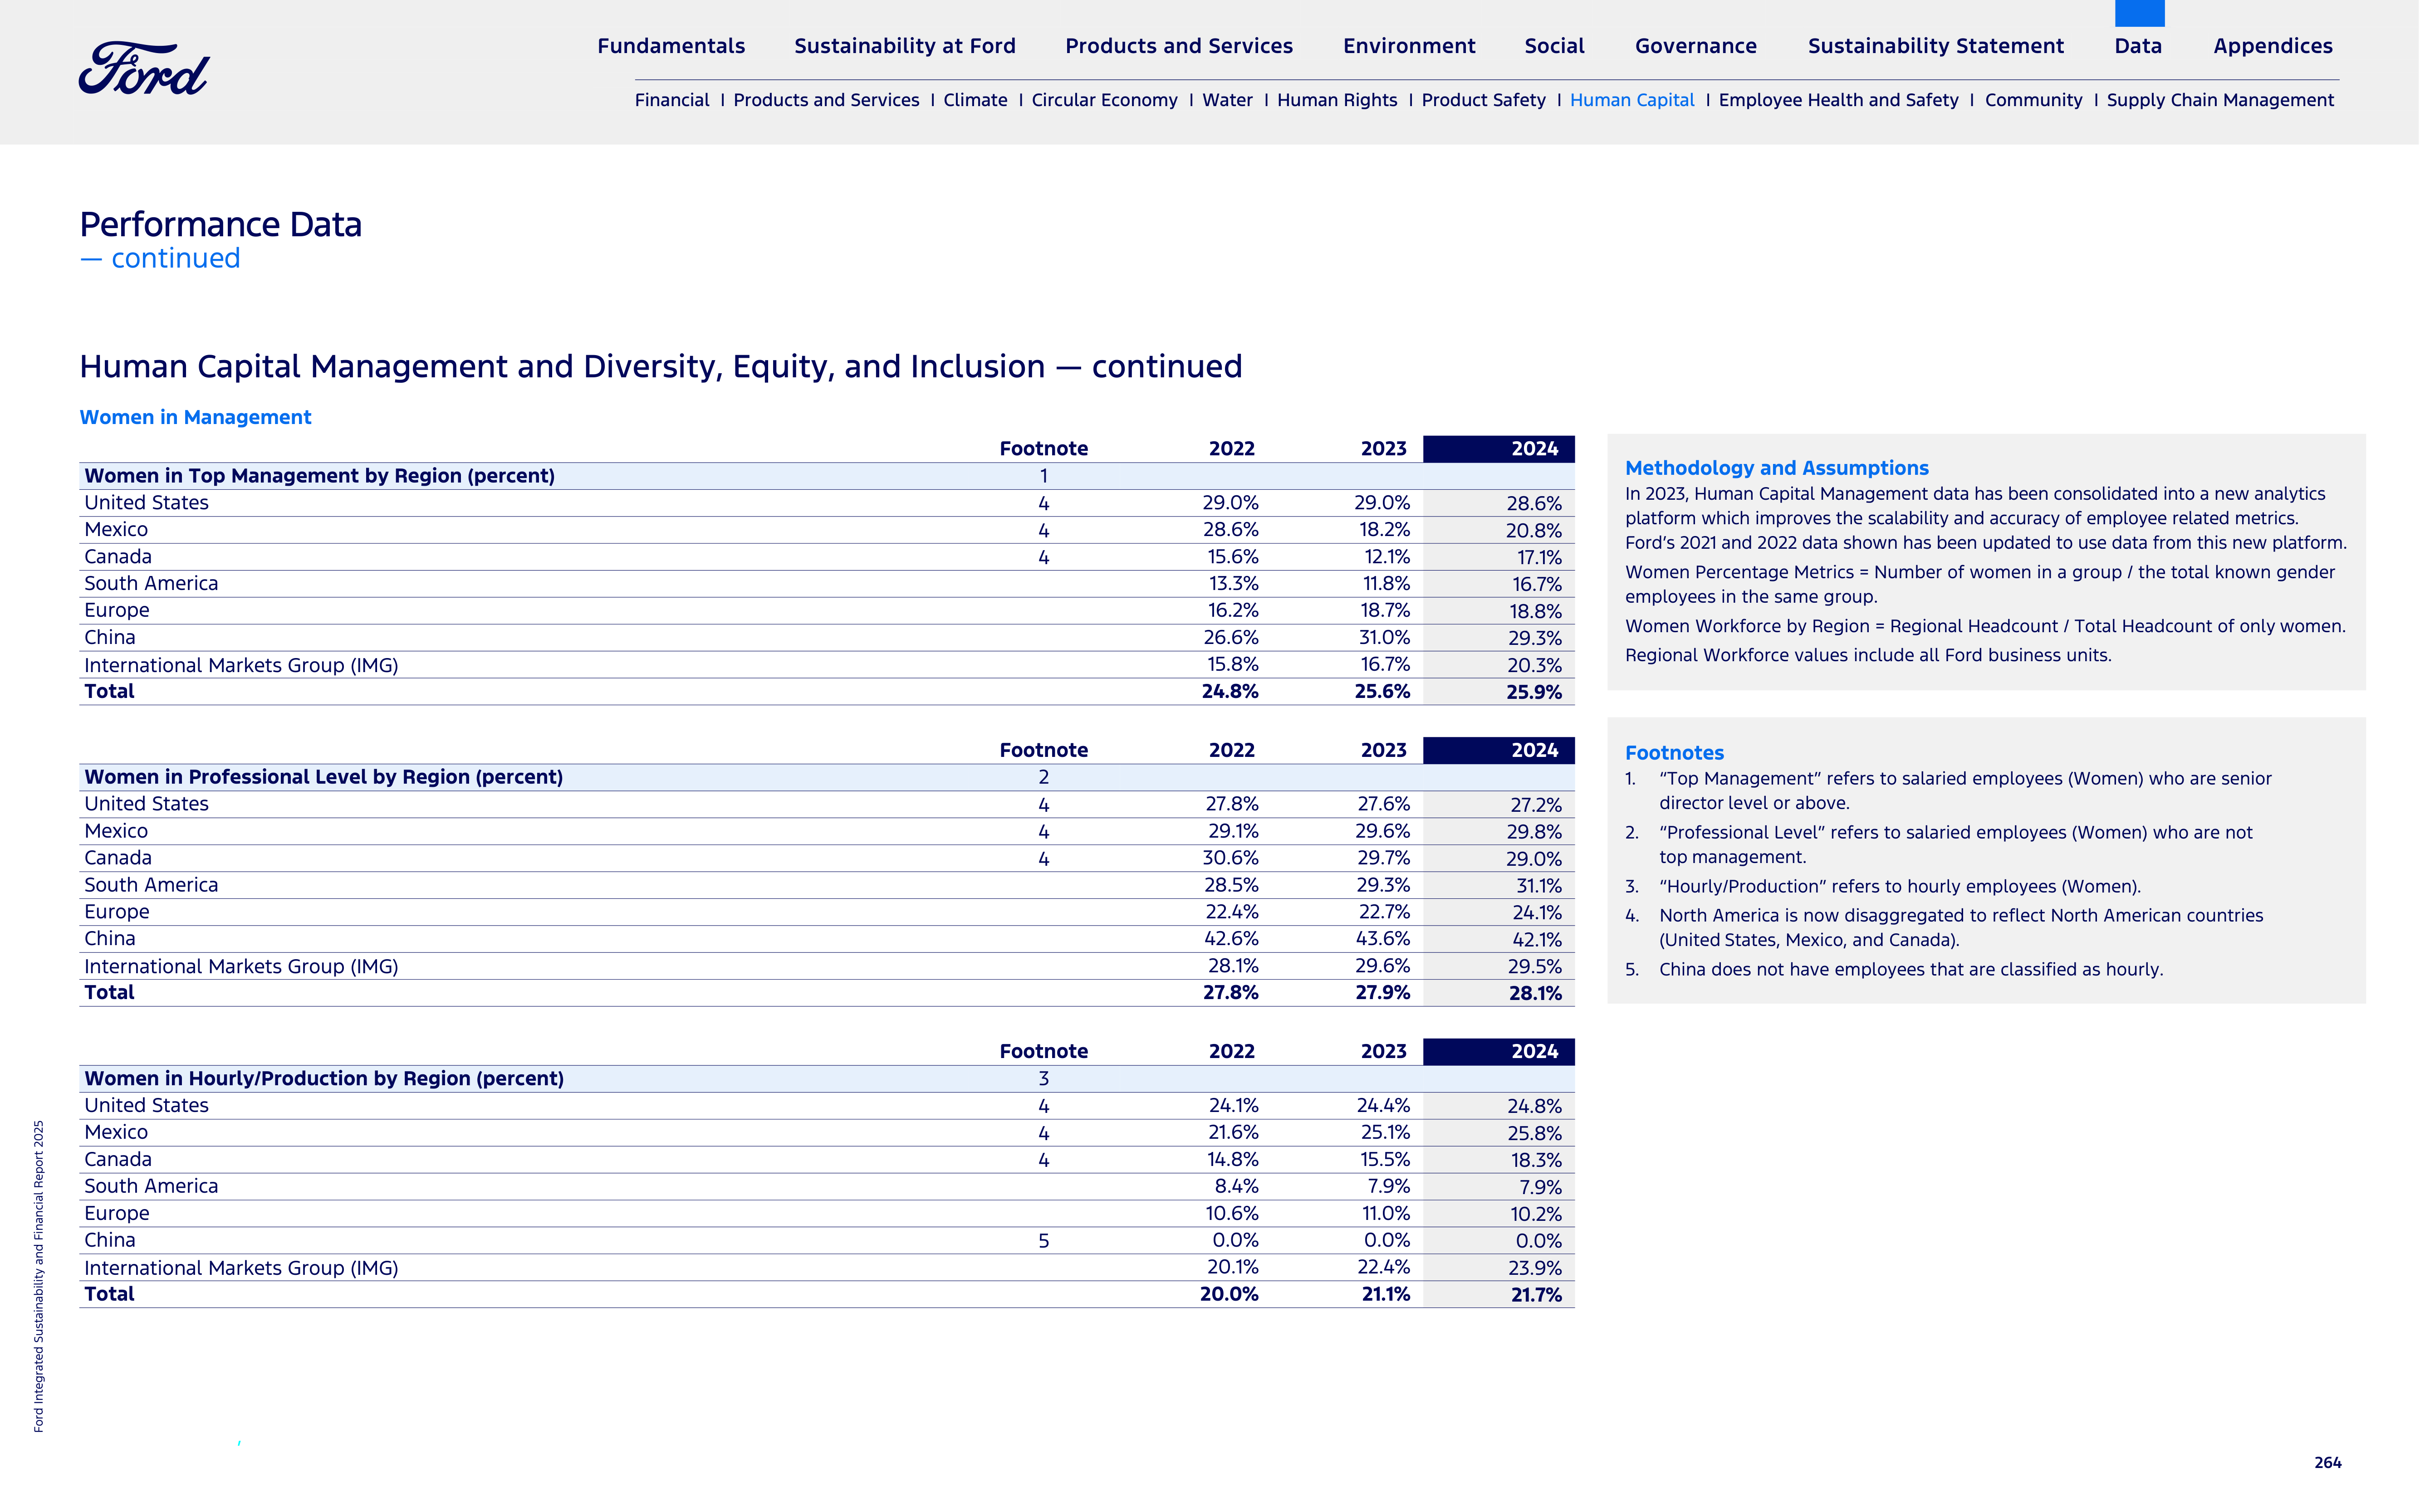
Task: Click the Methodology and Assumptions heading
Action: (1777, 468)
